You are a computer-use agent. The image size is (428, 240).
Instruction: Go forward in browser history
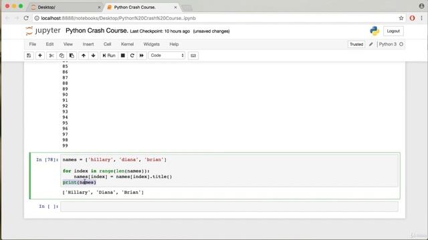coord(16,18)
